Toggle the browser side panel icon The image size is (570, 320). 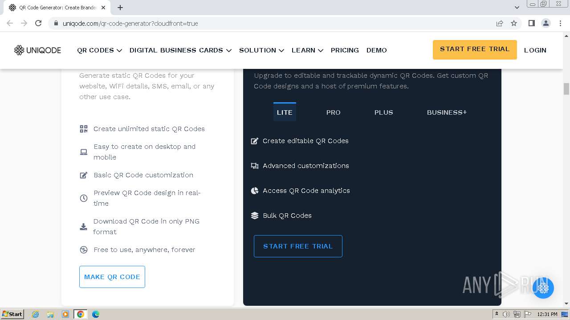531,23
